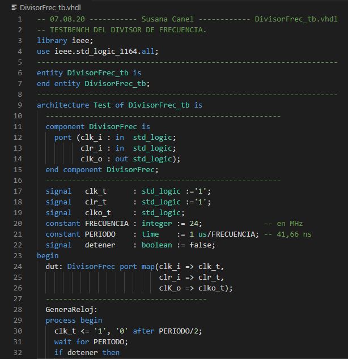Click the wait keyword on line 31

63,341
